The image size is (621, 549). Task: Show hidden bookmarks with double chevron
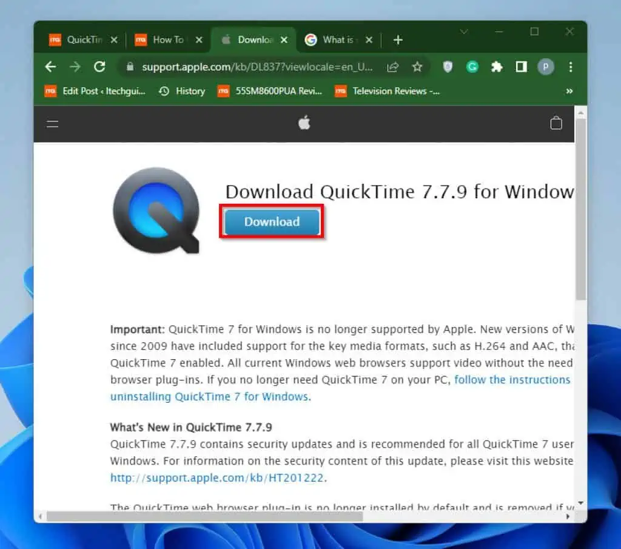click(x=569, y=91)
